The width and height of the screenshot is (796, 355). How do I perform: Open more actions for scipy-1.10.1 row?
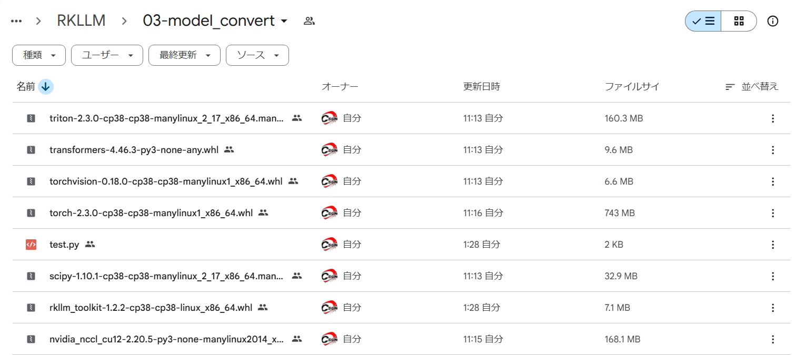coord(773,276)
